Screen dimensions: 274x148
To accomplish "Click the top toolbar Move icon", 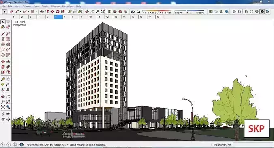I will coord(52,11).
